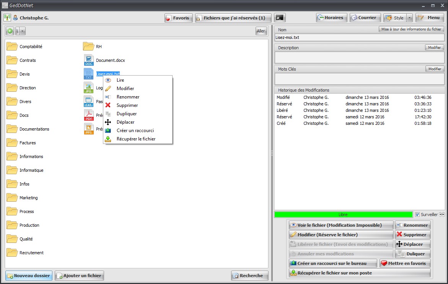Choose Déplacer in the context menu
This screenshot has width=448, height=284.
click(138, 122)
